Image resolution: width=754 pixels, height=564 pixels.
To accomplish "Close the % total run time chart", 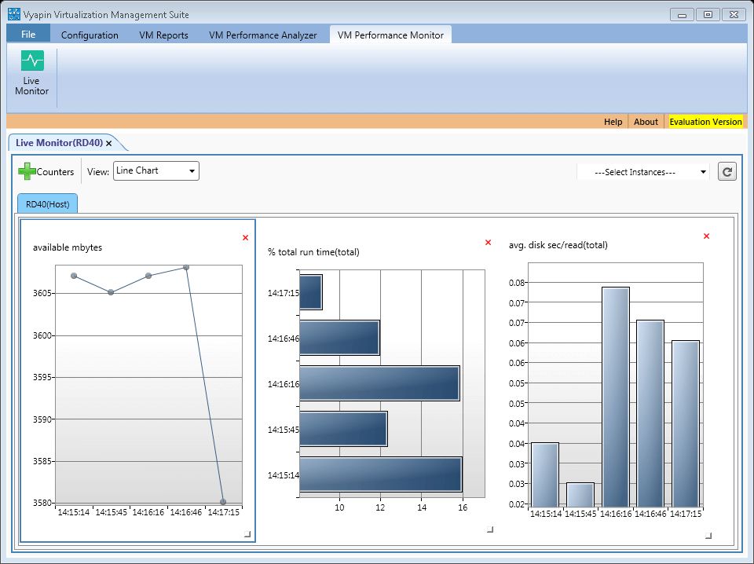I will 488,243.
